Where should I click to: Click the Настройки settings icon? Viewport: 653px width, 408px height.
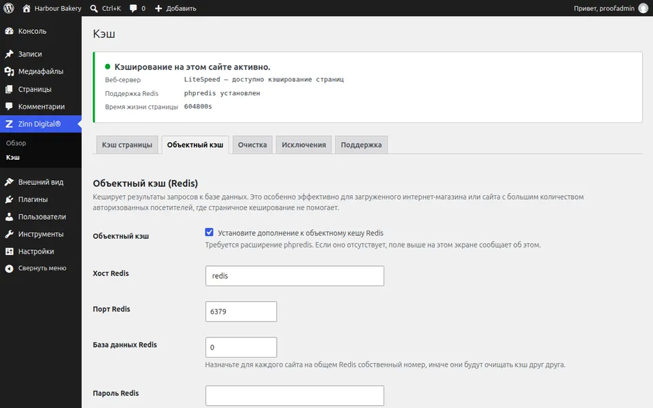[9, 252]
